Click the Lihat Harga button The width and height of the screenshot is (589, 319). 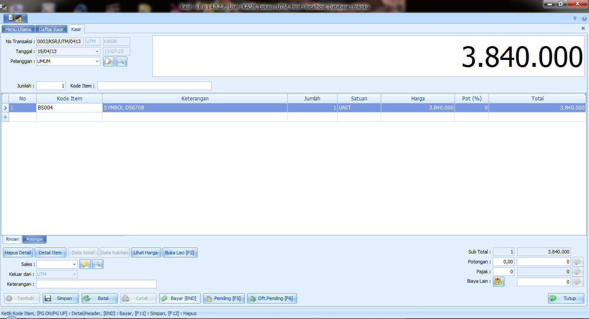click(x=146, y=253)
